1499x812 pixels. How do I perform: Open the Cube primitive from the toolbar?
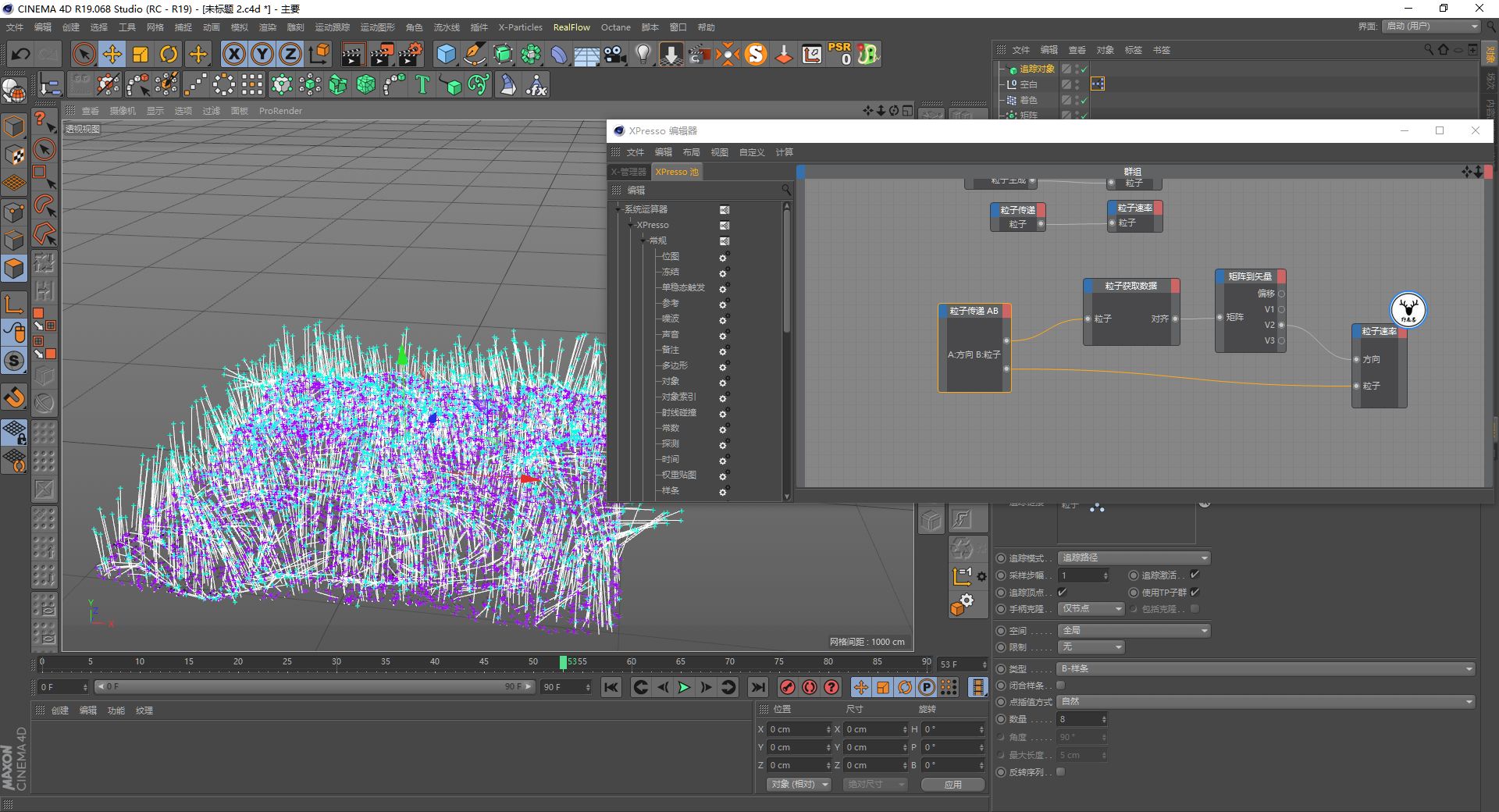coord(447,54)
